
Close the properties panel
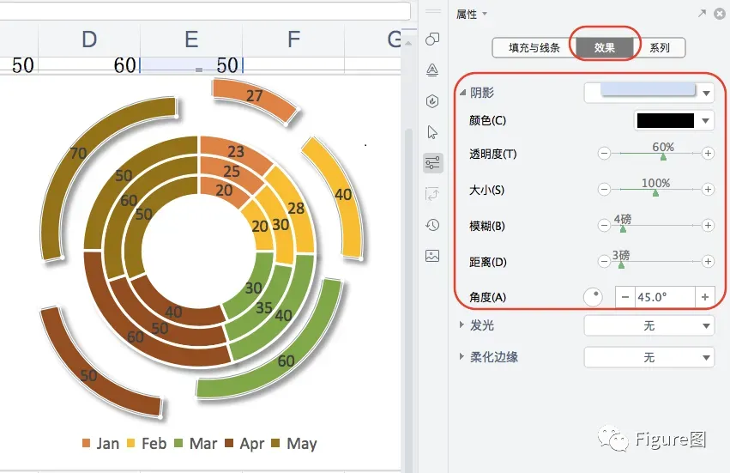pyautogui.click(x=720, y=14)
